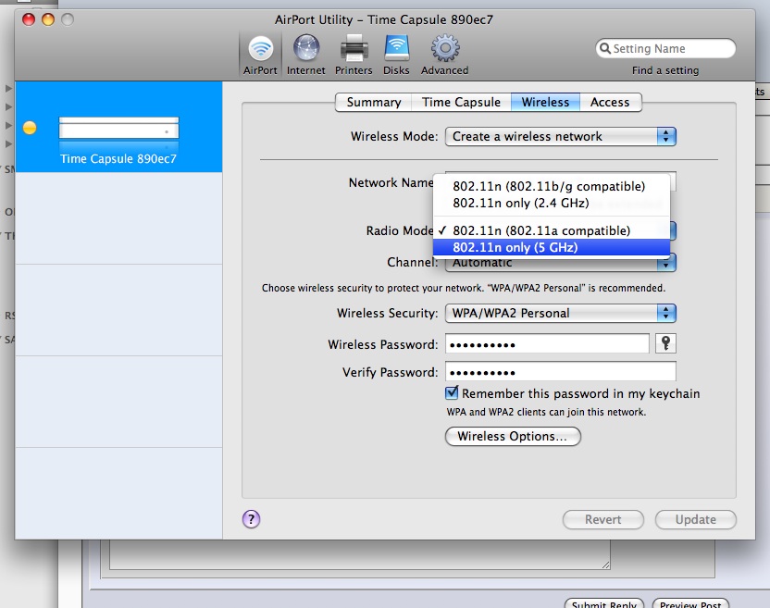Screen dimensions: 770x608
Task: Click the magnifier in Setting Name search
Action: (605, 49)
